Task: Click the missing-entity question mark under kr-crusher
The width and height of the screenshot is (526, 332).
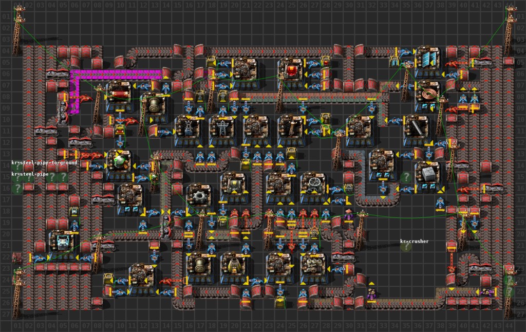Action: click(406, 247)
